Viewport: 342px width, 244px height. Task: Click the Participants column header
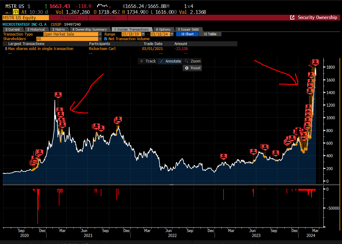click(100, 44)
